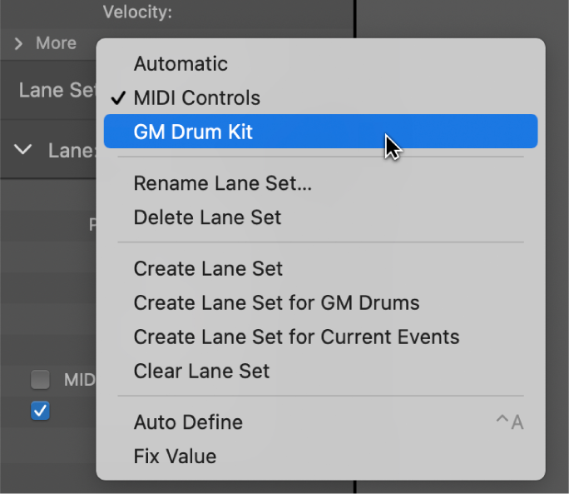
Task: Run Auto Define from the menu
Action: 188,422
